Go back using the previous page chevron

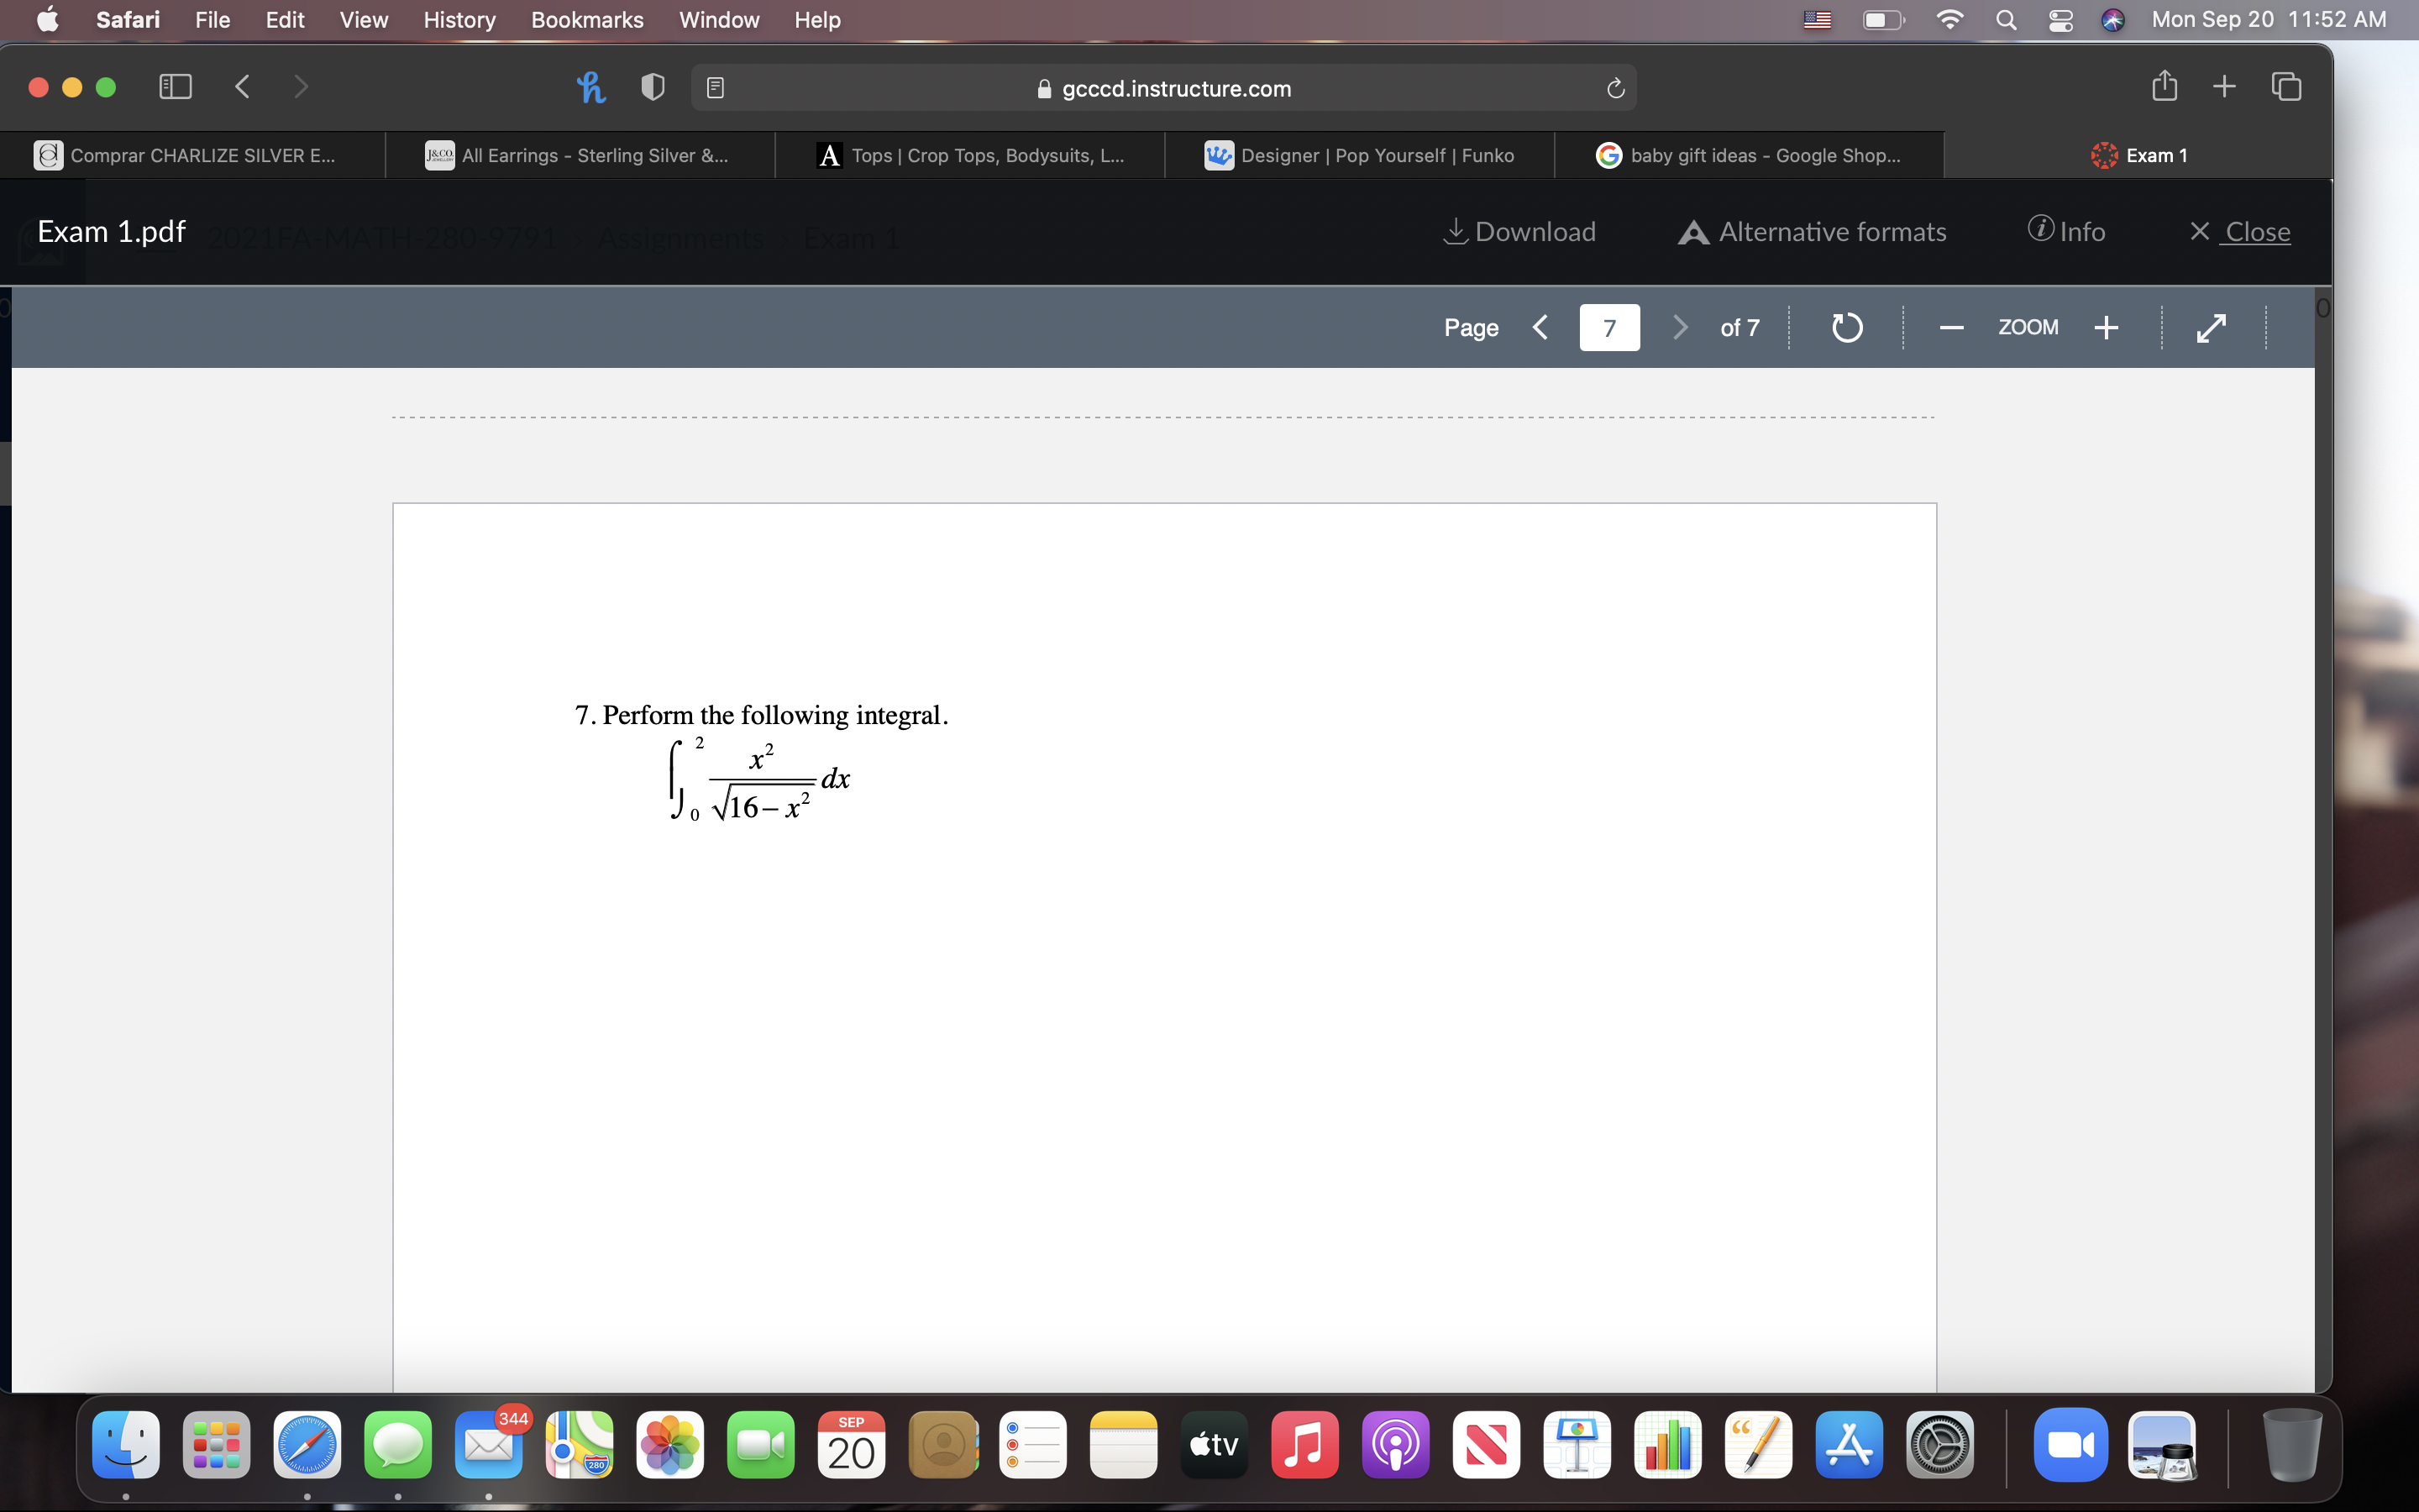1540,327
